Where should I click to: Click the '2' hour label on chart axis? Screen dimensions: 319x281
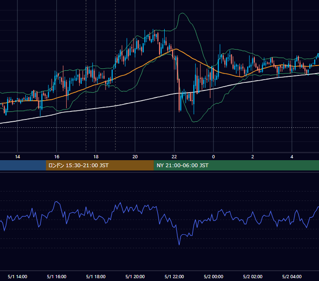tap(252, 157)
